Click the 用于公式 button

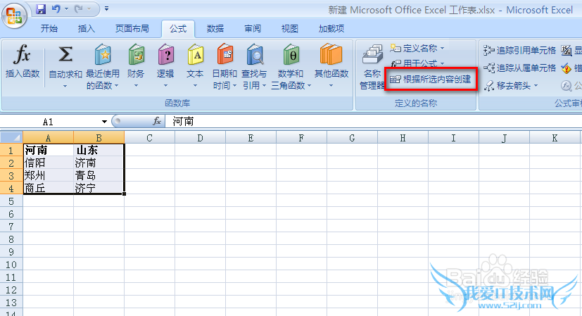417,63
